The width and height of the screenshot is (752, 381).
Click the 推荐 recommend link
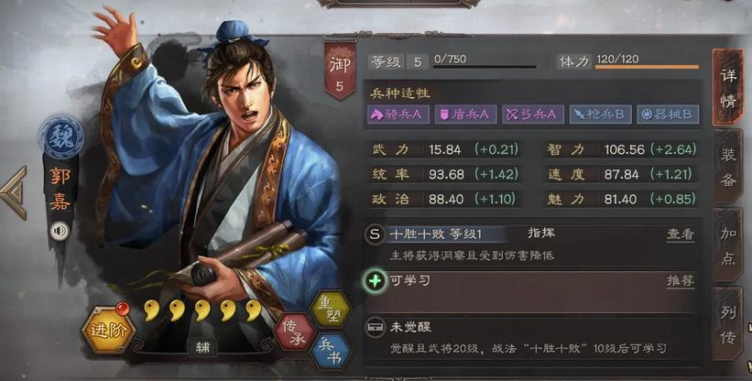click(x=680, y=281)
